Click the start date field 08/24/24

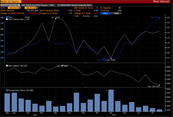tap(14, 8)
